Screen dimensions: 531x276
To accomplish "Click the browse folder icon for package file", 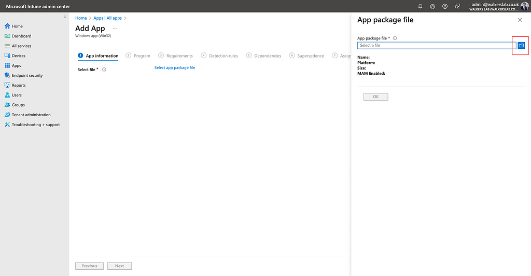I will point(521,46).
